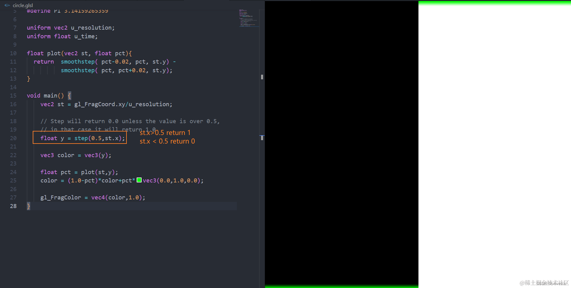Click the 'float plot(vec2 st, float pct){' line
The width and height of the screenshot is (571, 288).
[x=79, y=53]
